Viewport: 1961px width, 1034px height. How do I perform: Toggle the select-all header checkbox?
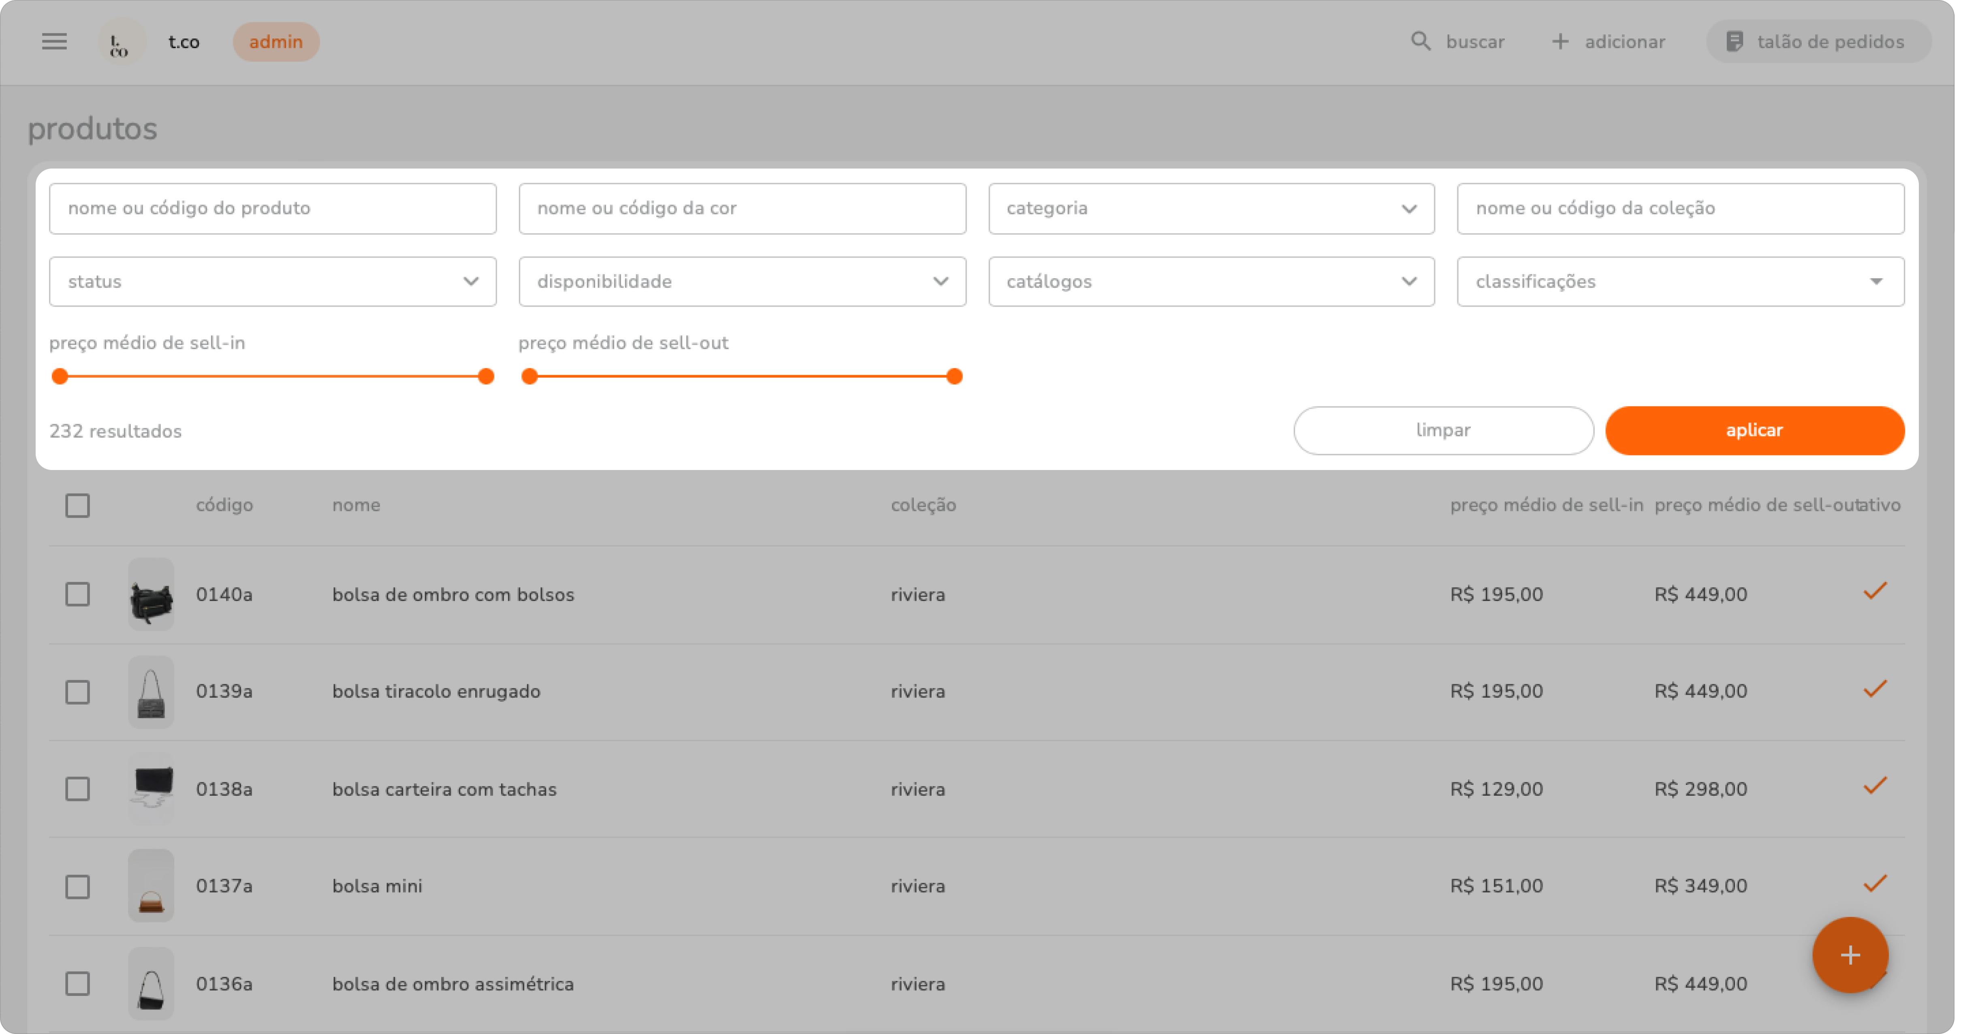click(x=78, y=506)
